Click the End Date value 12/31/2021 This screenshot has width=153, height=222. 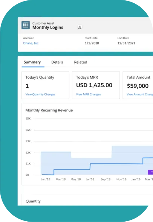pos(126,43)
